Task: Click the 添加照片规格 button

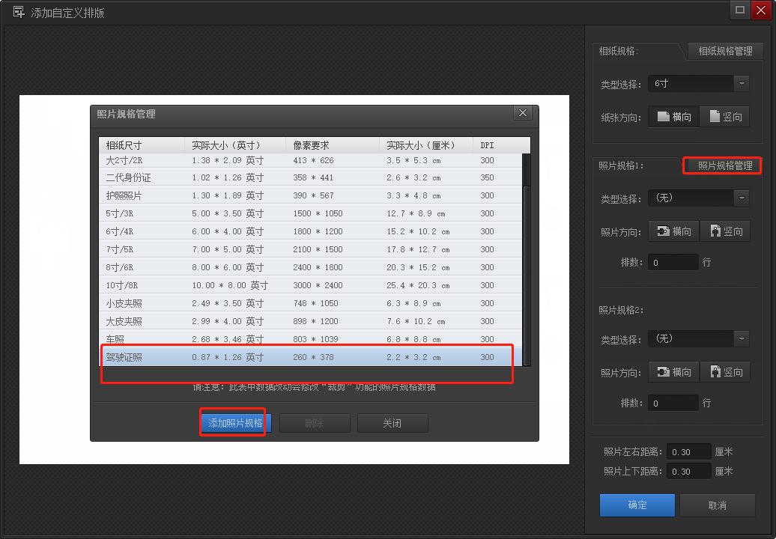Action: point(235,423)
